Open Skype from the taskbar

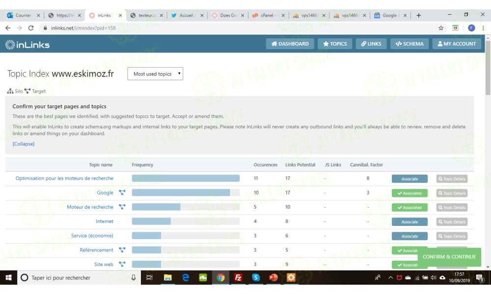click(256, 277)
